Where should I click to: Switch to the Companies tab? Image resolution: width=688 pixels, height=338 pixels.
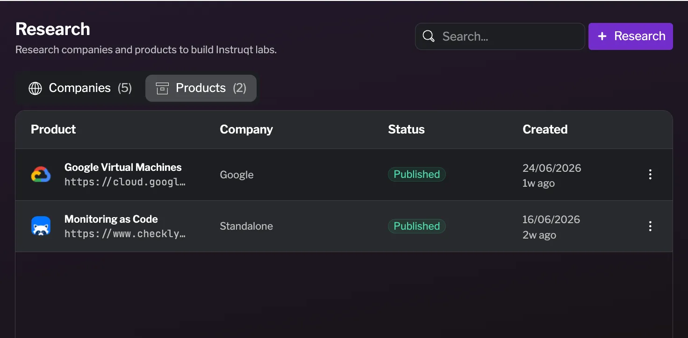[x=80, y=88]
